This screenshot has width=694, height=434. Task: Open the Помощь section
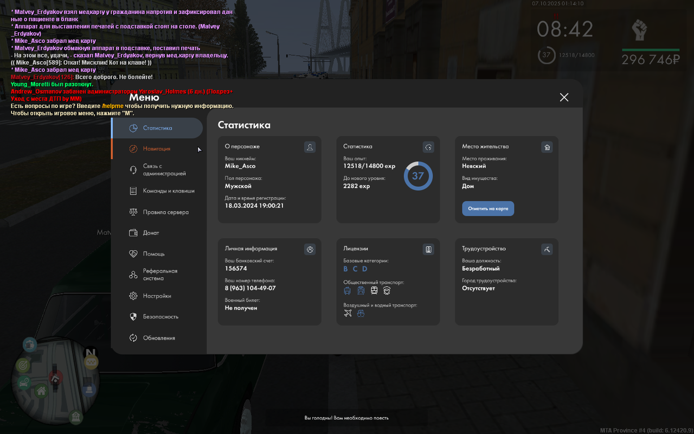pos(157,254)
